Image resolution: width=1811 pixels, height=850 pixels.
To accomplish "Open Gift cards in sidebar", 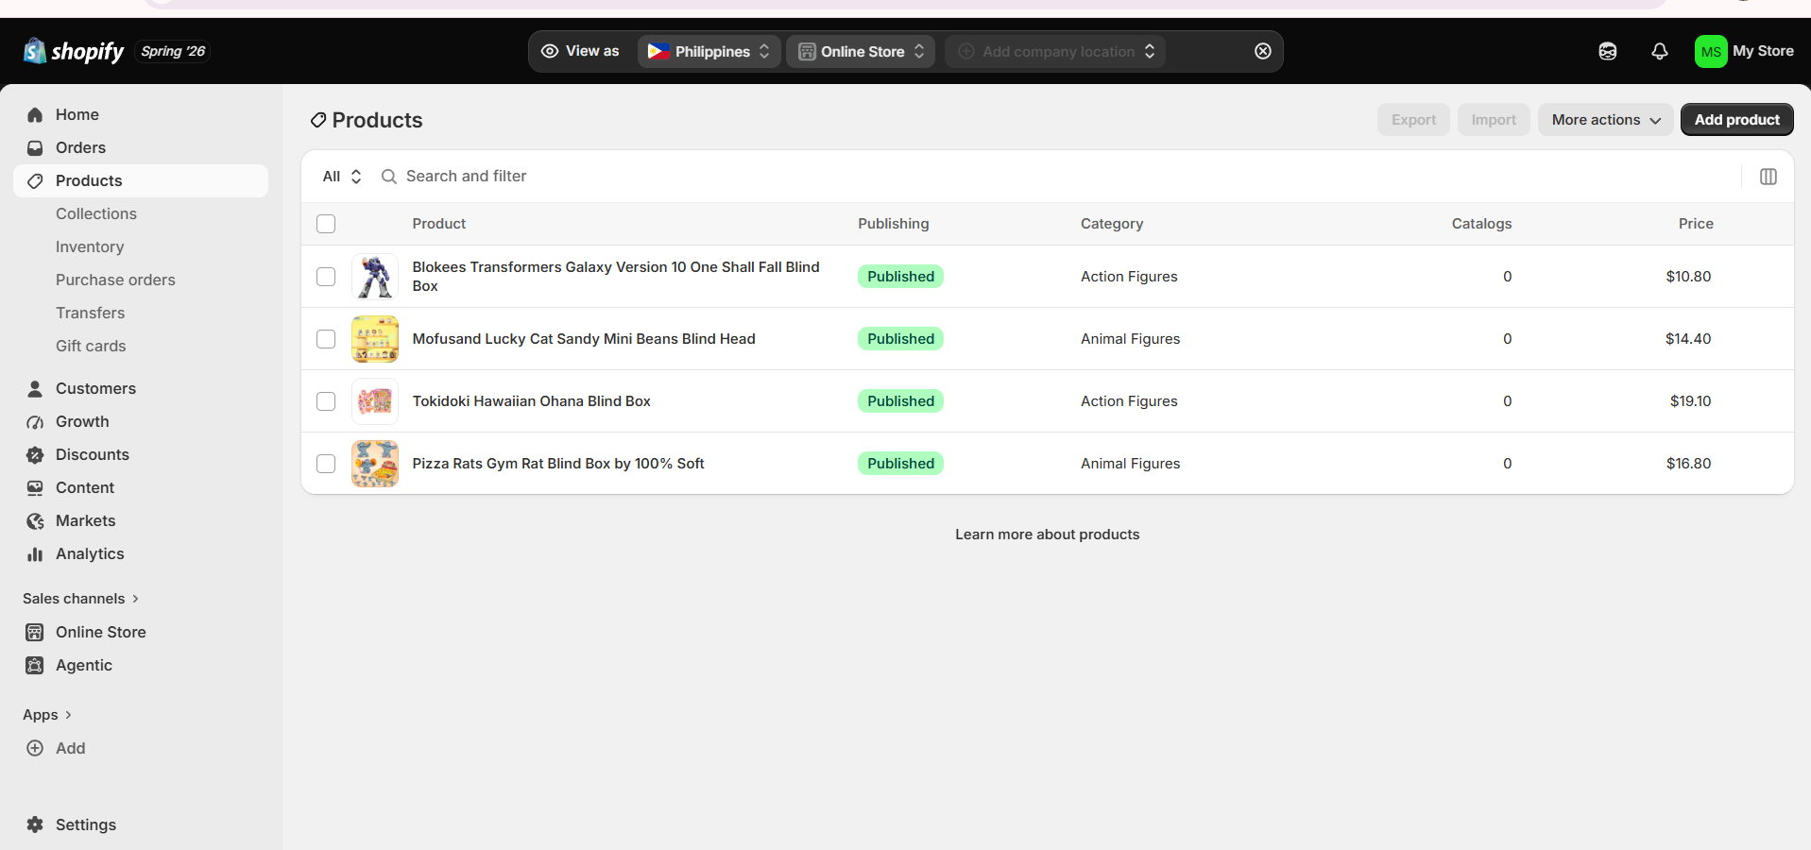I will pyautogui.click(x=91, y=346).
